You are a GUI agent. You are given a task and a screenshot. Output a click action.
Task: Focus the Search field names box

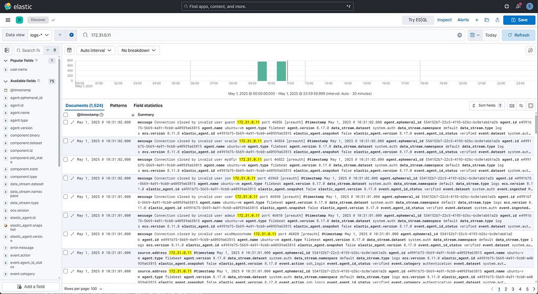(x=29, y=50)
